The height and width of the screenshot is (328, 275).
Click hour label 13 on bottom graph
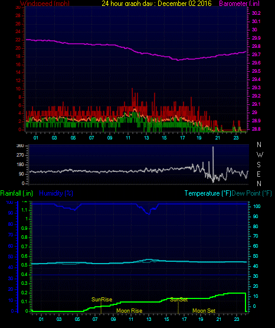point(149,319)
